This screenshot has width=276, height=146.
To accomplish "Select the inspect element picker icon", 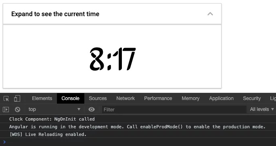I will pyautogui.click(x=6, y=98).
